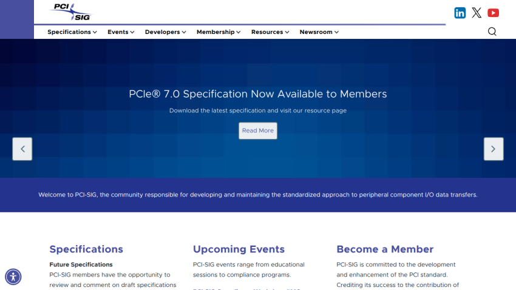This screenshot has width=516, height=290.
Task: Click the search magnifier icon
Action: (x=492, y=32)
